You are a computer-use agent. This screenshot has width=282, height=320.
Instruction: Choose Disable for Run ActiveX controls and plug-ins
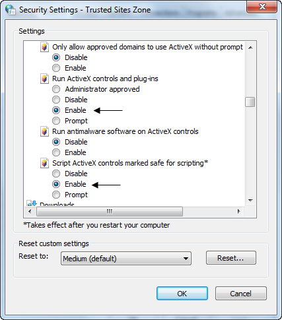[x=56, y=100]
